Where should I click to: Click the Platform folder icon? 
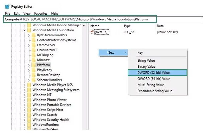pyautogui.click(x=33, y=65)
